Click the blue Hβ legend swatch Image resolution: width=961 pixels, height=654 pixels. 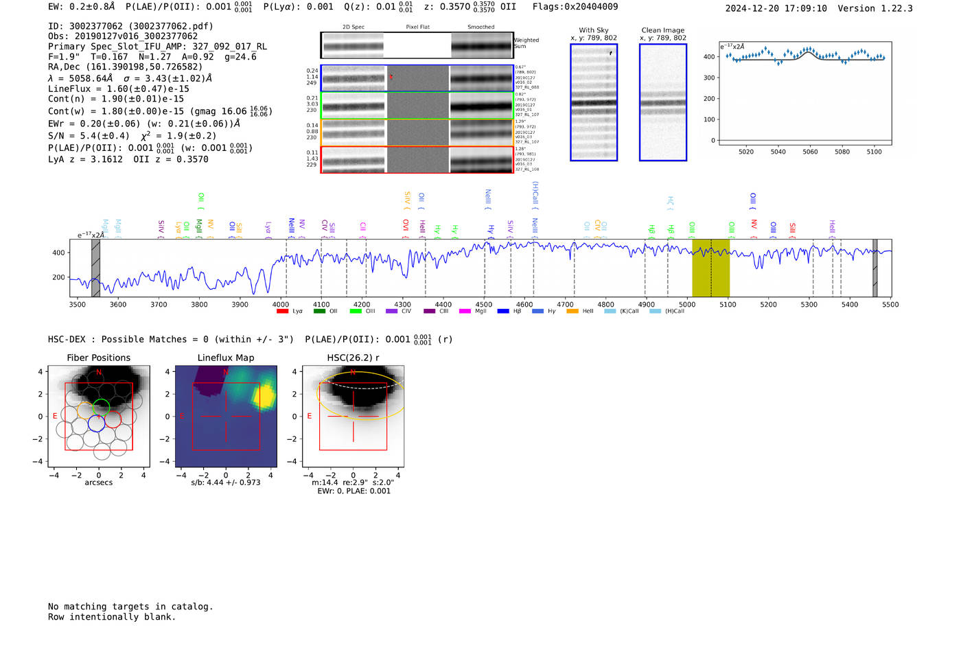(503, 312)
